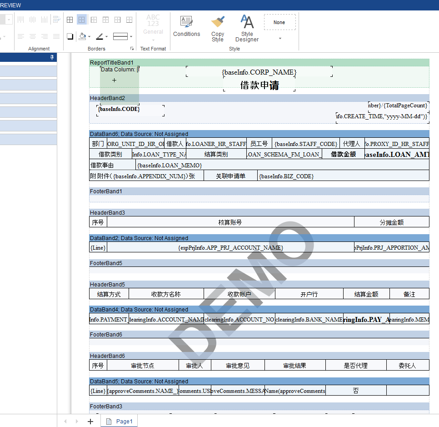Toggle the border shadow

tap(70, 36)
